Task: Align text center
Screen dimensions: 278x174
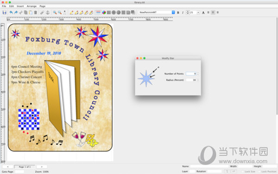Action: (213, 13)
